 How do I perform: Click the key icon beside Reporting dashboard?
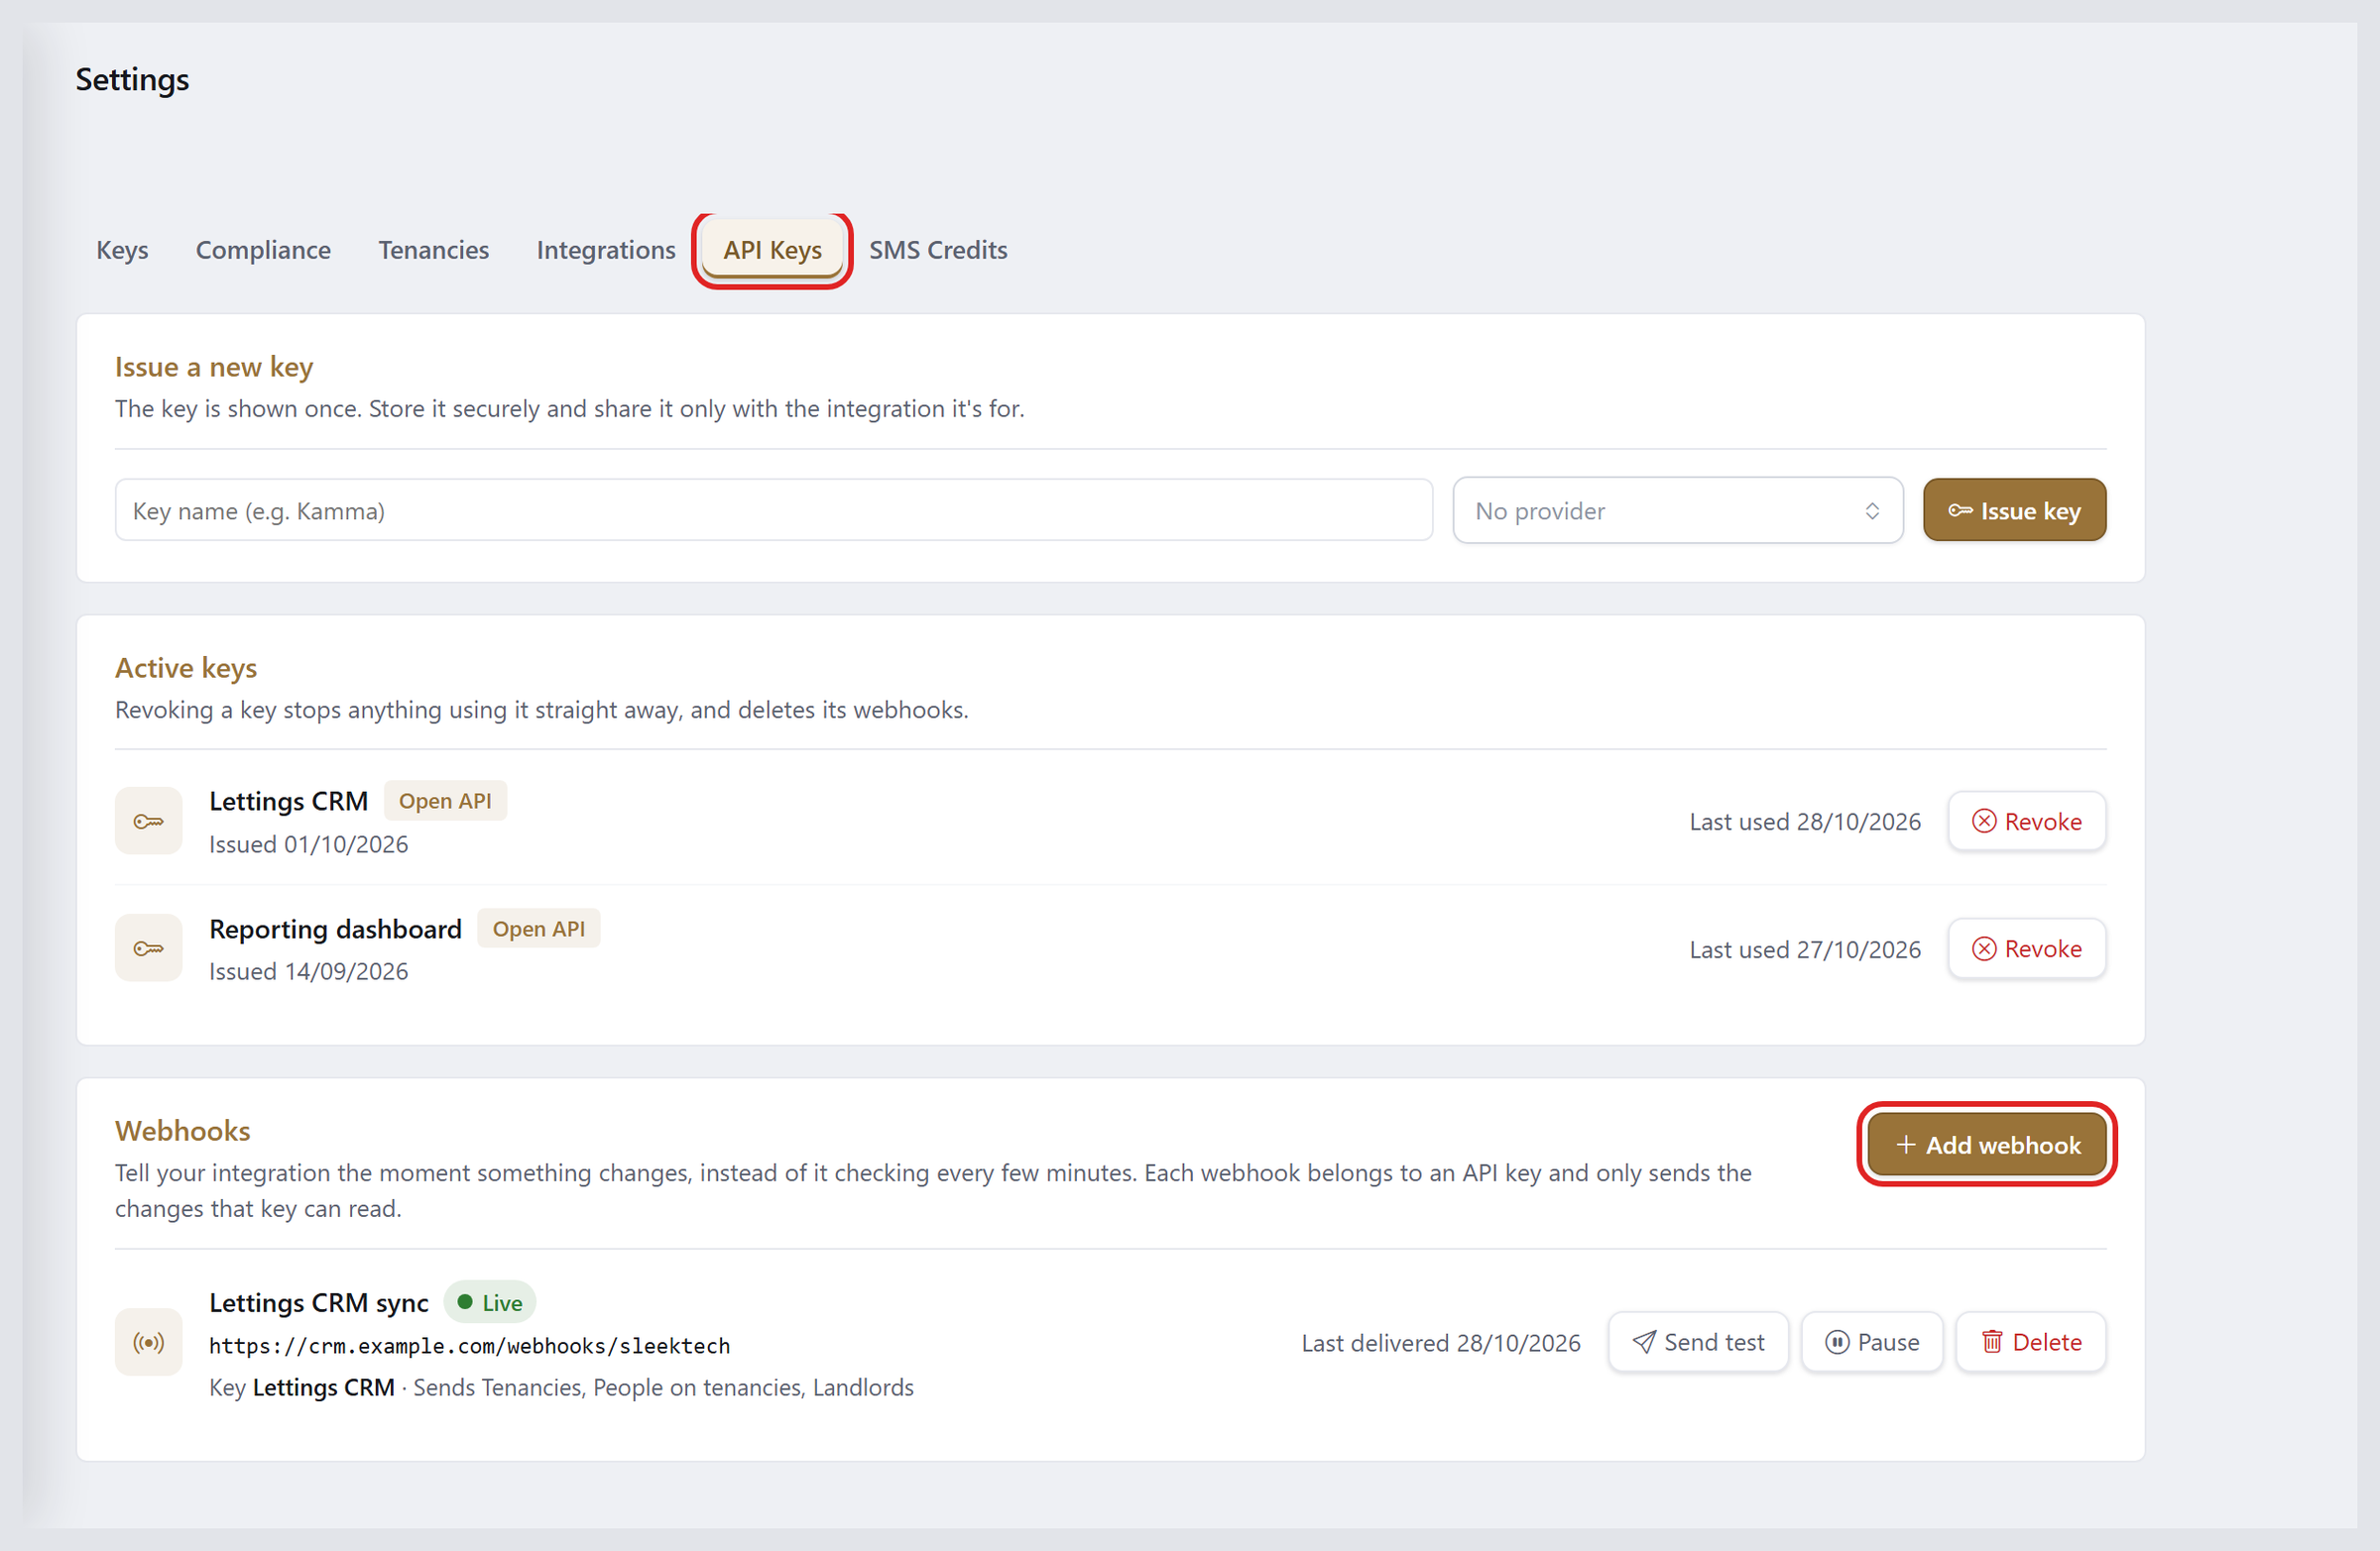pyautogui.click(x=148, y=947)
